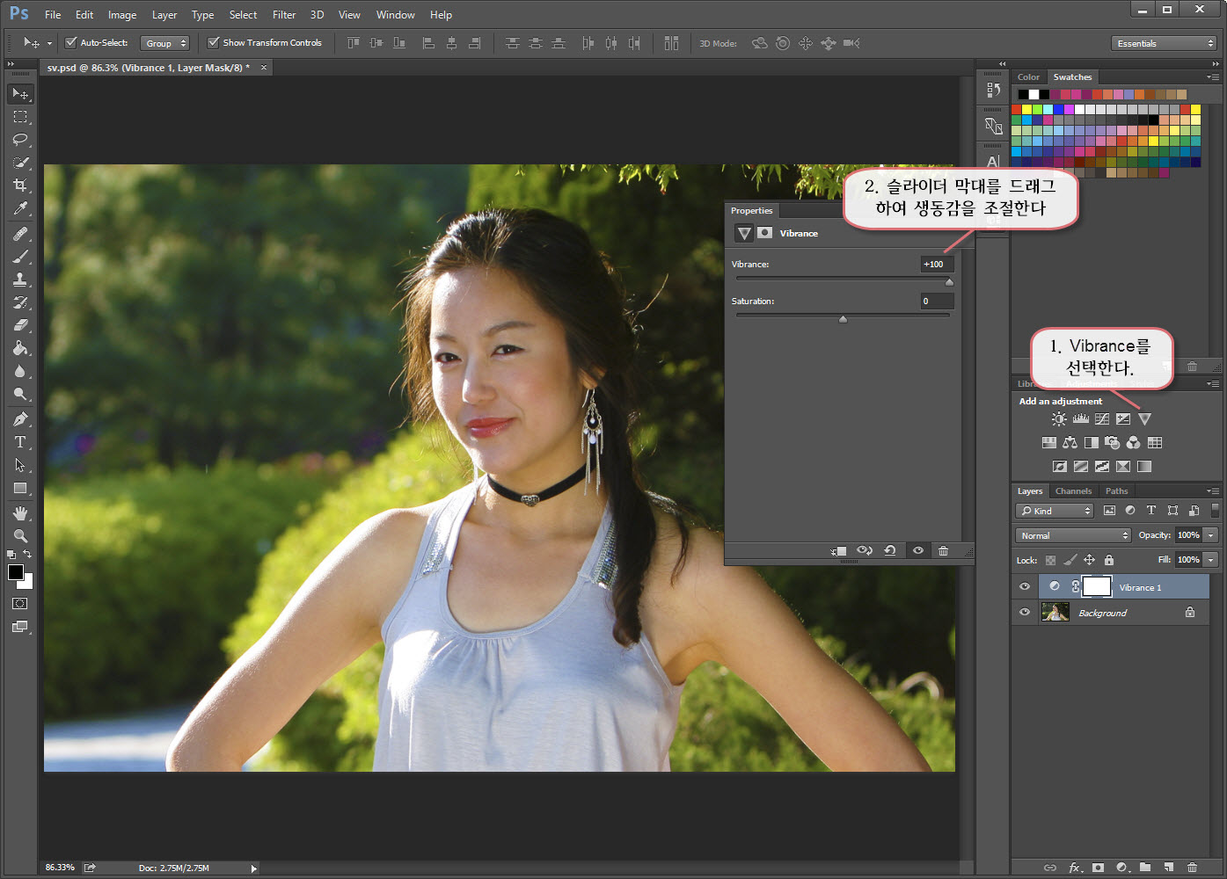
Task: Select the Hand tool
Action: [x=20, y=513]
